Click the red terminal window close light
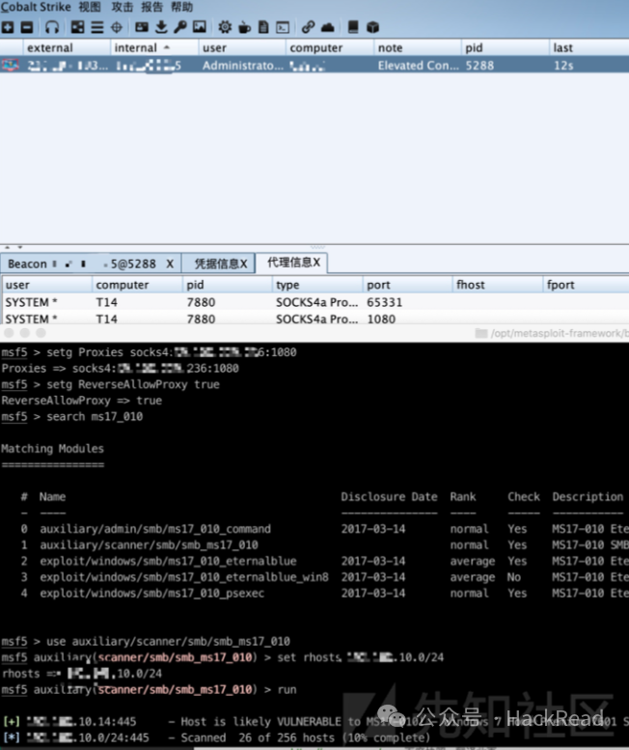The height and width of the screenshot is (750, 629). pyautogui.click(x=9, y=333)
